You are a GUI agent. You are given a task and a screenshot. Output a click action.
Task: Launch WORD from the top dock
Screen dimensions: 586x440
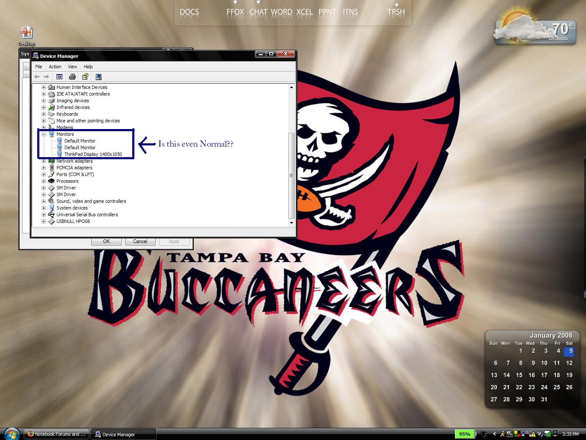click(x=281, y=12)
